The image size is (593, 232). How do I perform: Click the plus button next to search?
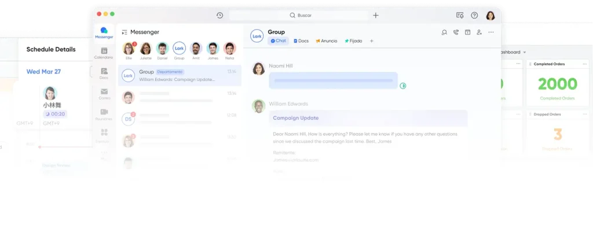(x=376, y=16)
